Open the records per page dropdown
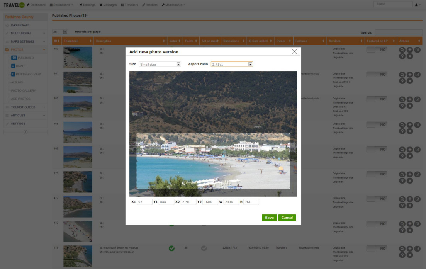 coord(60,32)
